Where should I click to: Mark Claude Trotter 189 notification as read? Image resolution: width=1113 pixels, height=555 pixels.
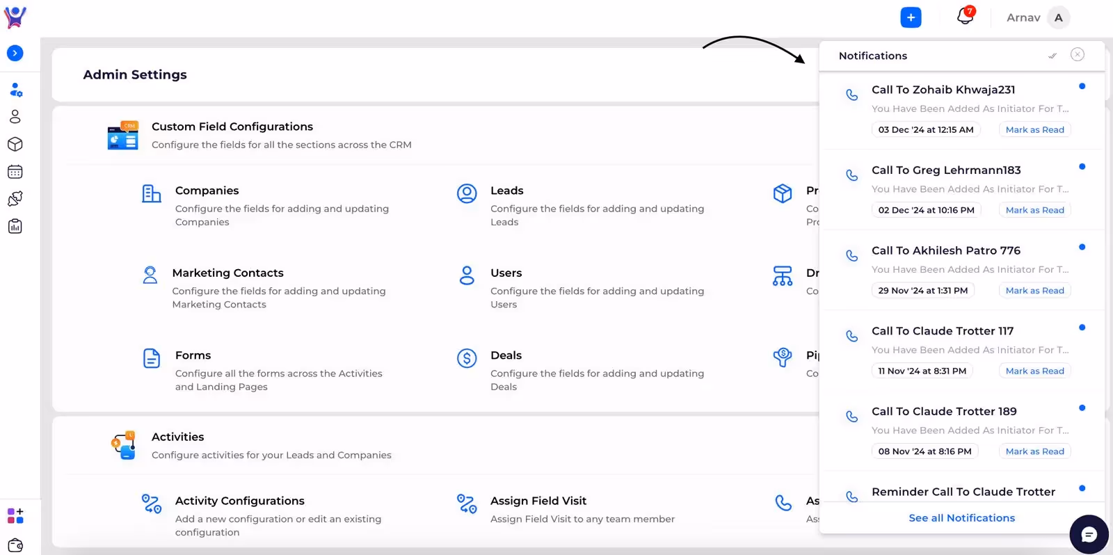point(1035,451)
